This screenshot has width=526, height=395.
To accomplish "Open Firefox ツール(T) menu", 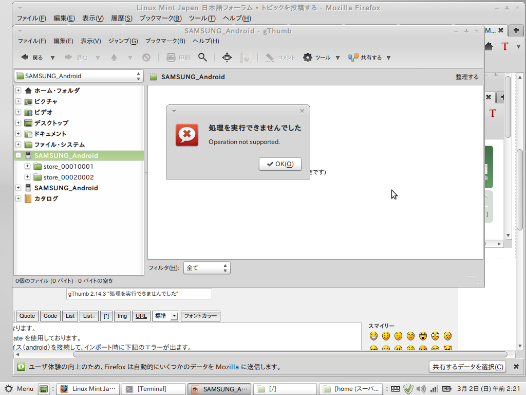I will click(x=202, y=18).
